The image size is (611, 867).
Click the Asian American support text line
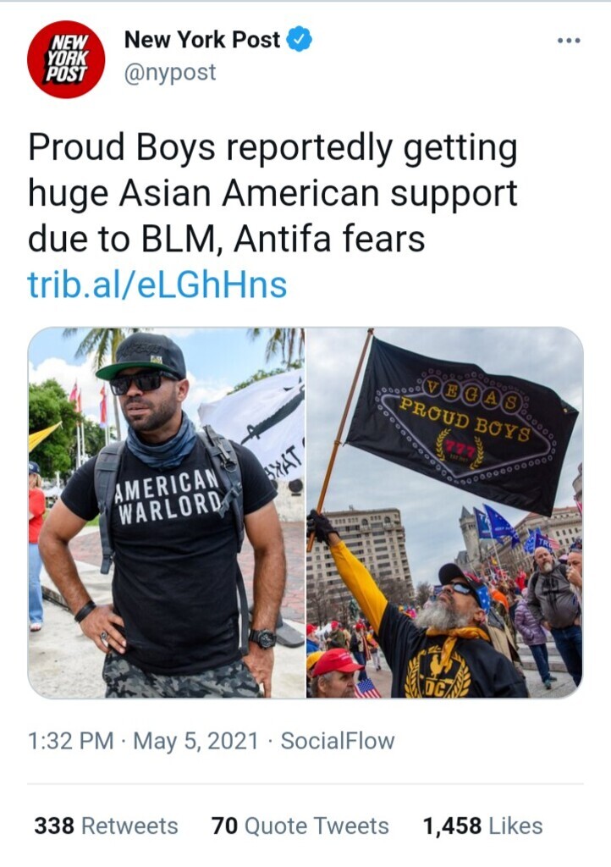[272, 195]
